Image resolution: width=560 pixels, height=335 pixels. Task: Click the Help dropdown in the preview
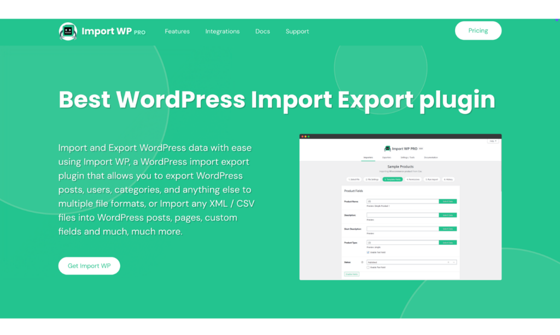click(x=493, y=141)
